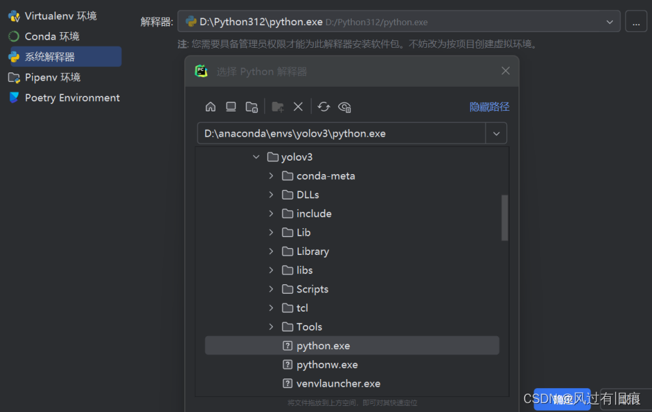Screen dimensions: 652x412
Task: Close the 选择 Python 解释器 dialog
Action: (505, 71)
